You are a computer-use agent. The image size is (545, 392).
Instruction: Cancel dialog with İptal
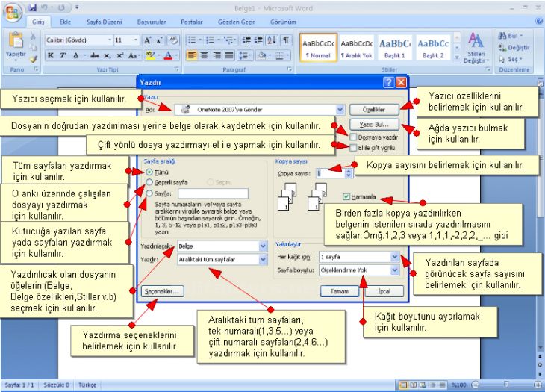tap(384, 291)
